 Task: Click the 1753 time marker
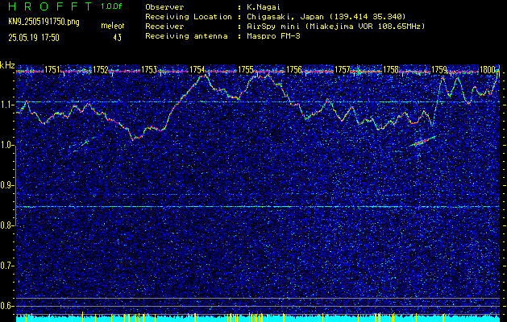(149, 69)
